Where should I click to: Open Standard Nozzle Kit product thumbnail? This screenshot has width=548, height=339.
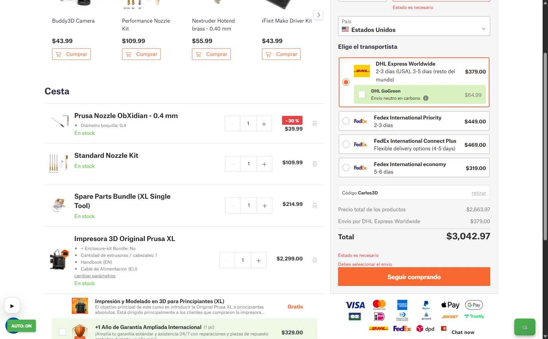click(59, 163)
